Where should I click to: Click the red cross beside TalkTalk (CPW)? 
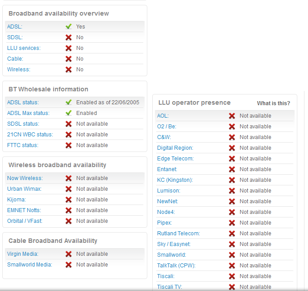click(x=232, y=266)
